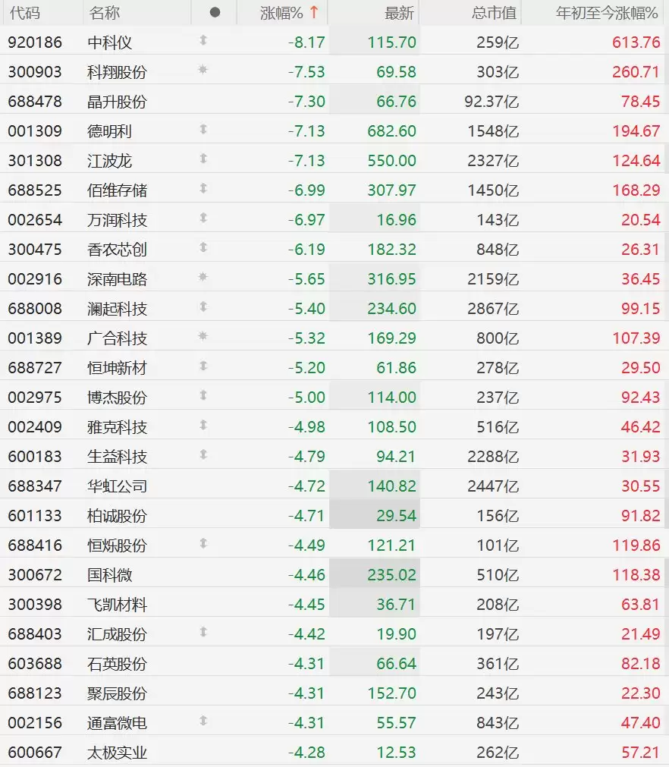Click the star marker in 科翔股份 row
This screenshot has width=669, height=767.
click(203, 70)
